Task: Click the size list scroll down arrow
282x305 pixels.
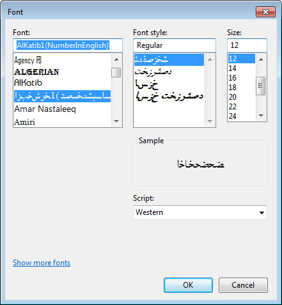Action: point(261,115)
